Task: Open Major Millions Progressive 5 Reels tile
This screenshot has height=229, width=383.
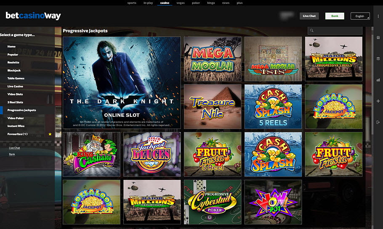Action: 334,59
